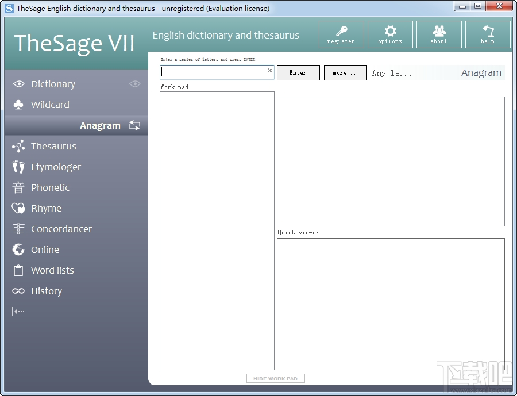Select the Concordancer tool
Screen dimensions: 517x396
coord(61,229)
